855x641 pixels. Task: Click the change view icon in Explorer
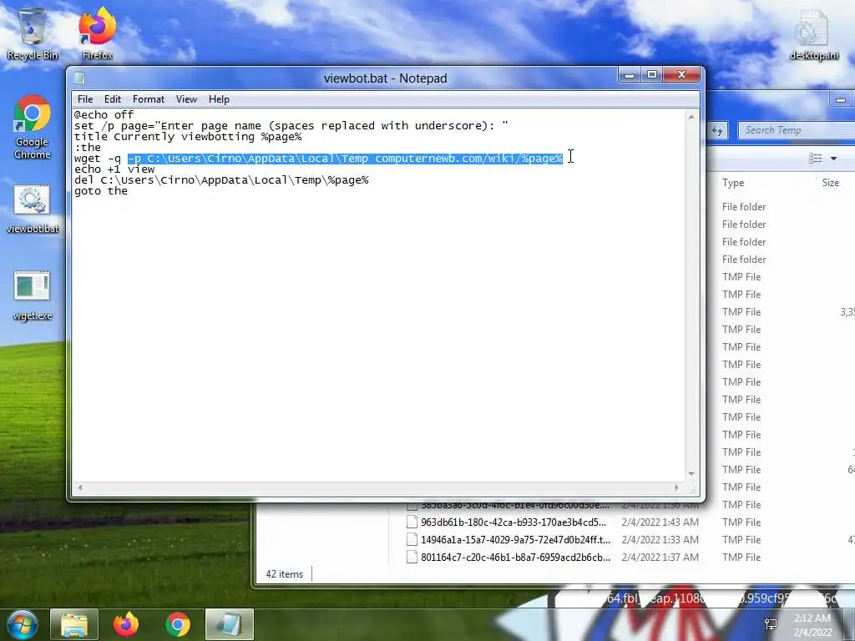815,158
